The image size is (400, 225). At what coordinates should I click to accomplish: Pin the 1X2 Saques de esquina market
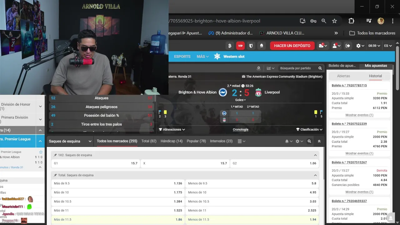tap(55, 155)
